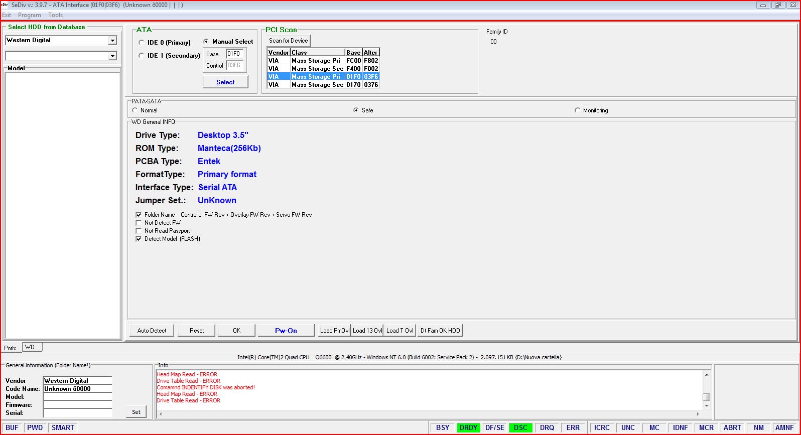Click the Vendor column header in PCI Scan
This screenshot has width=801, height=435.
(279, 52)
